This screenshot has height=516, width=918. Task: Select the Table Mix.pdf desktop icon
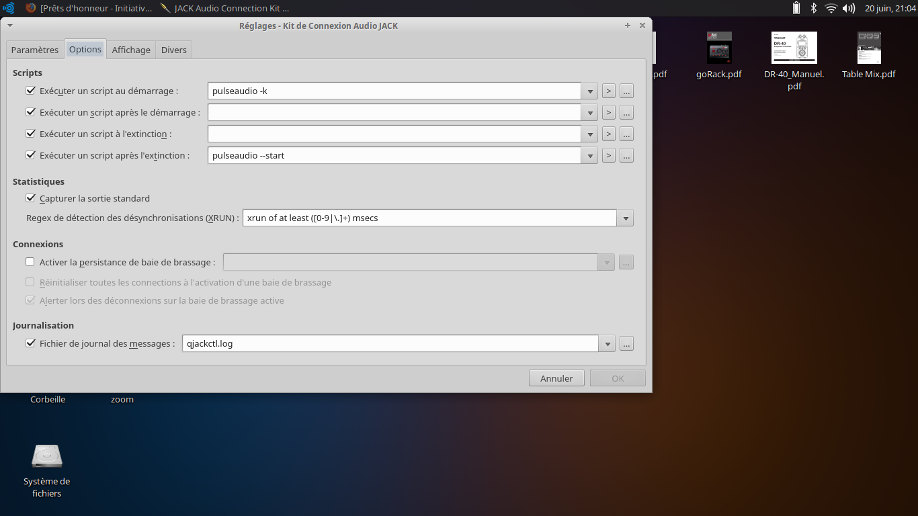point(869,56)
